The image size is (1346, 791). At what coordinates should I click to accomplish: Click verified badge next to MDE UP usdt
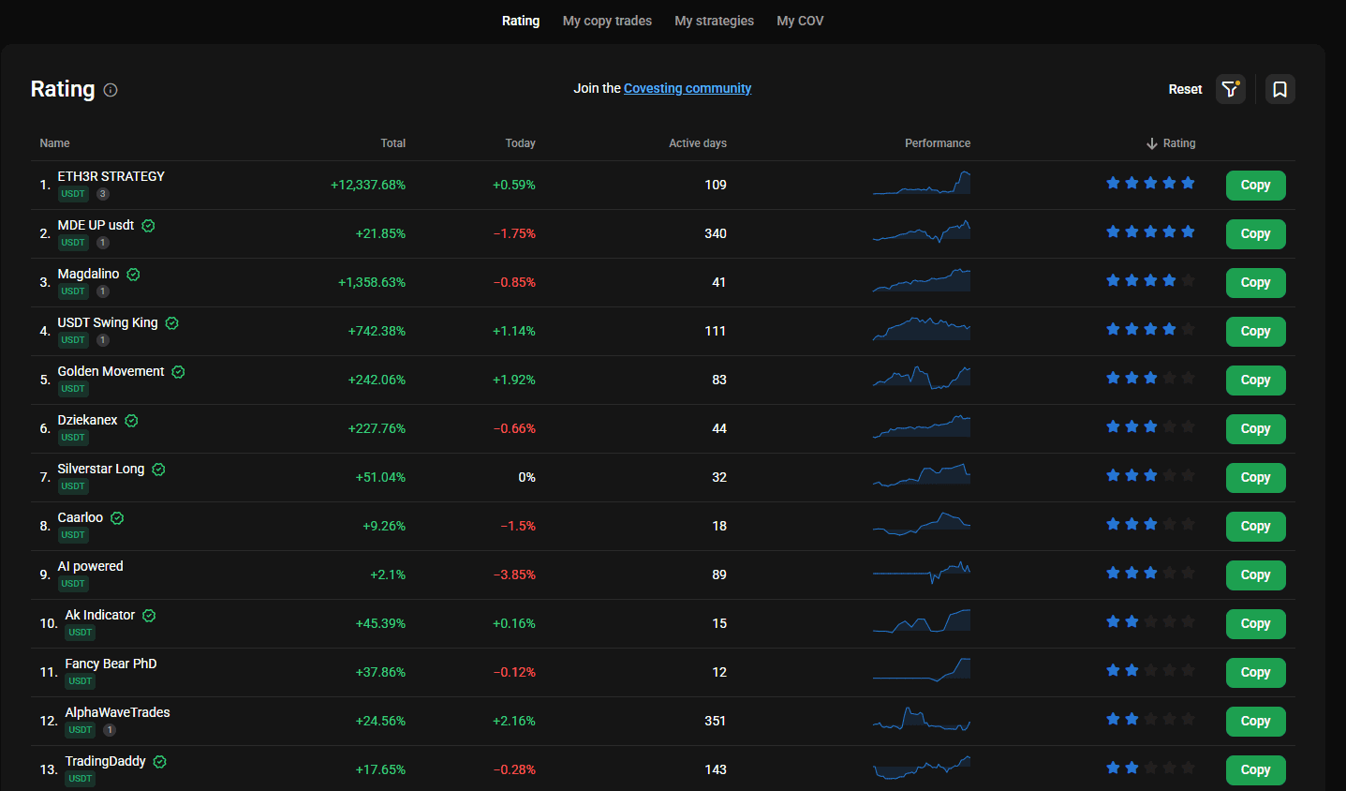pyautogui.click(x=148, y=226)
